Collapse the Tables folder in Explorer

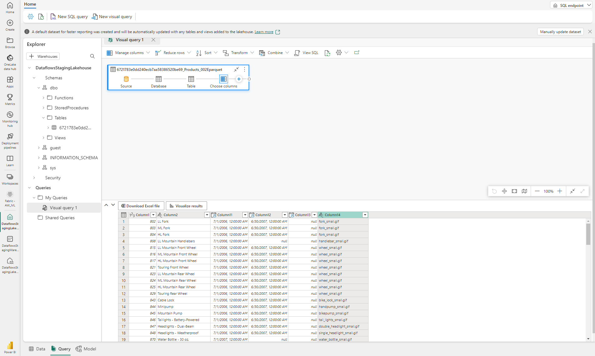[x=43, y=118]
